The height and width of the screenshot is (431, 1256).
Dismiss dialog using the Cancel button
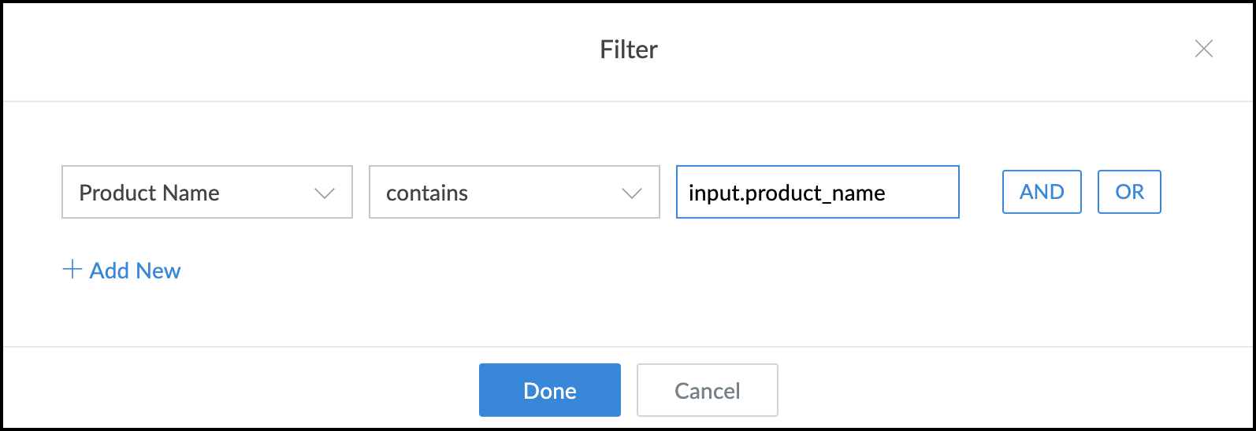(707, 390)
